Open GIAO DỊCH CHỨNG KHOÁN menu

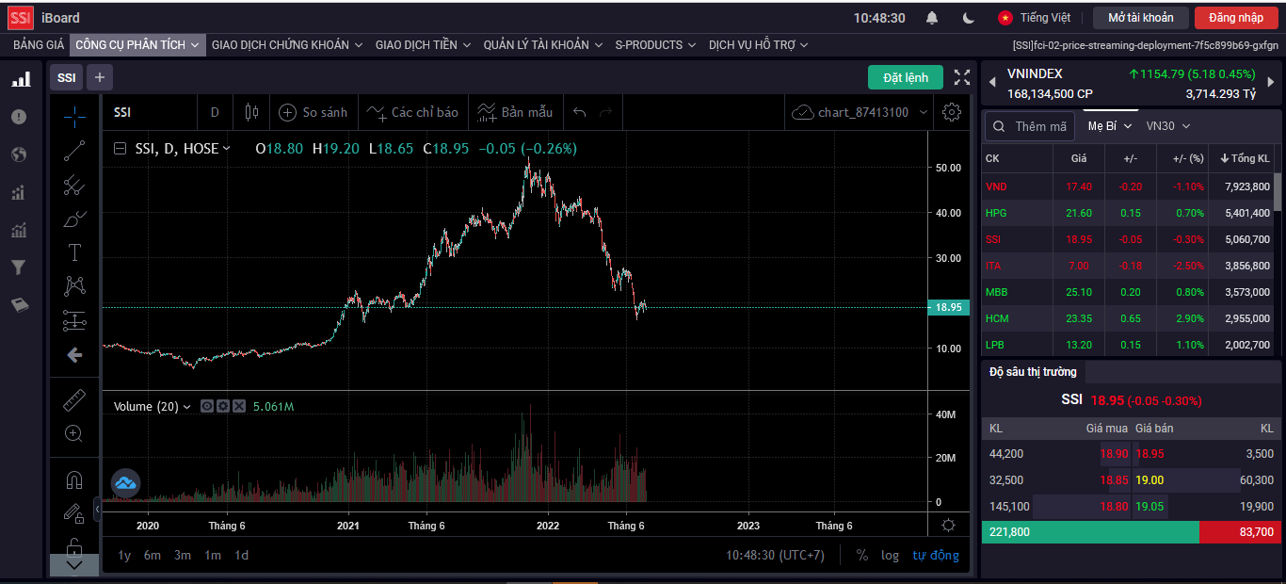click(x=287, y=44)
